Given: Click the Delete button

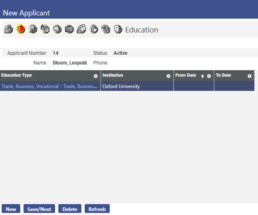Looking at the screenshot, I should click(x=70, y=209).
